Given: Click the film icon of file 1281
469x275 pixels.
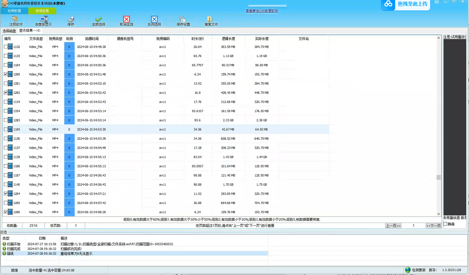Looking at the screenshot, I should [10, 83].
